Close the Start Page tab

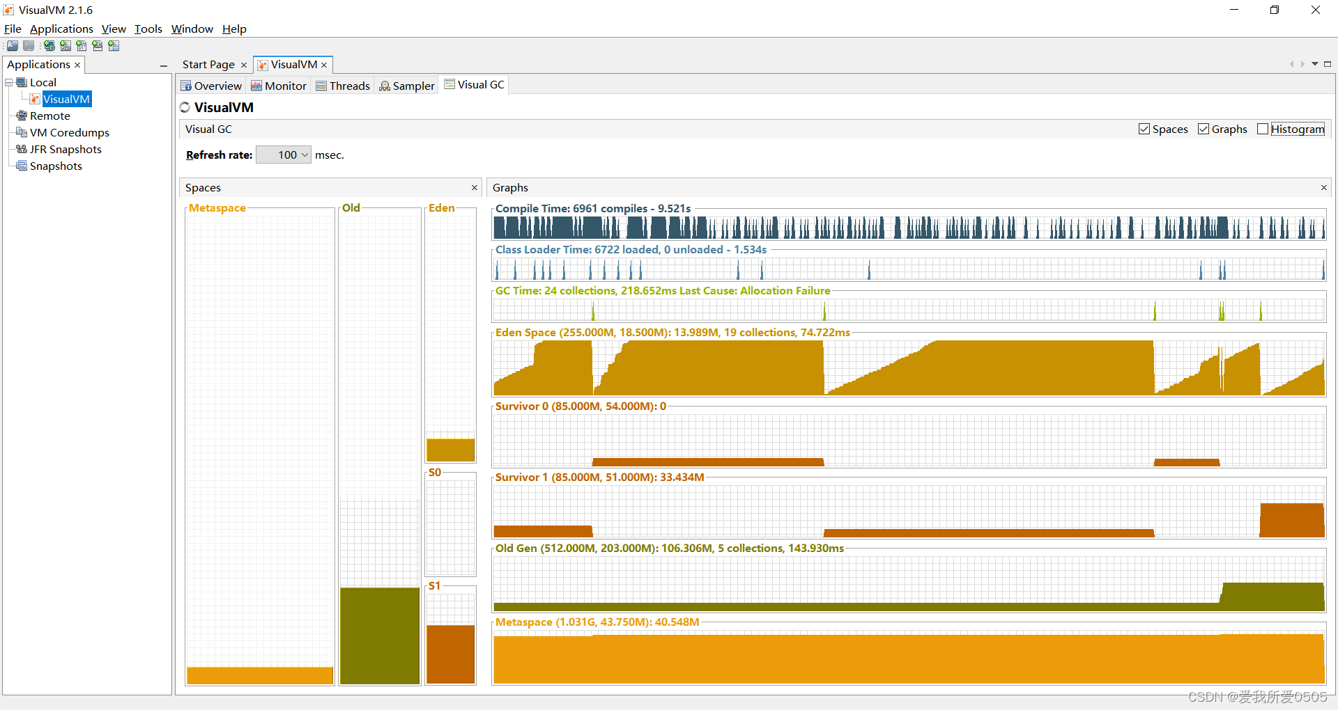pyautogui.click(x=244, y=65)
